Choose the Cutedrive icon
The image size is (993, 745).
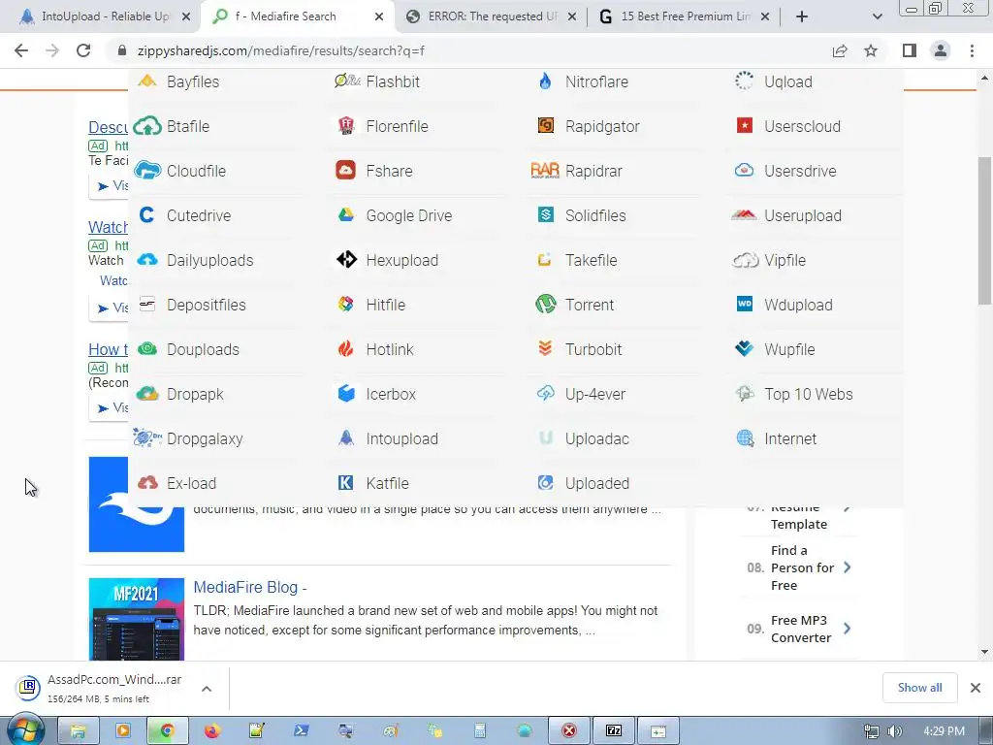(147, 215)
